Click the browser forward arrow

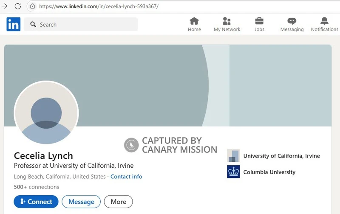point(5,6)
